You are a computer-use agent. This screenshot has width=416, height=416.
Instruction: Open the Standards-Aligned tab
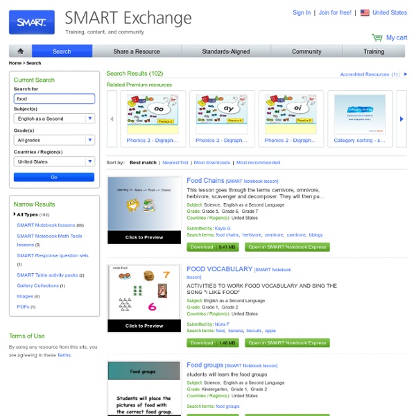coord(226,51)
